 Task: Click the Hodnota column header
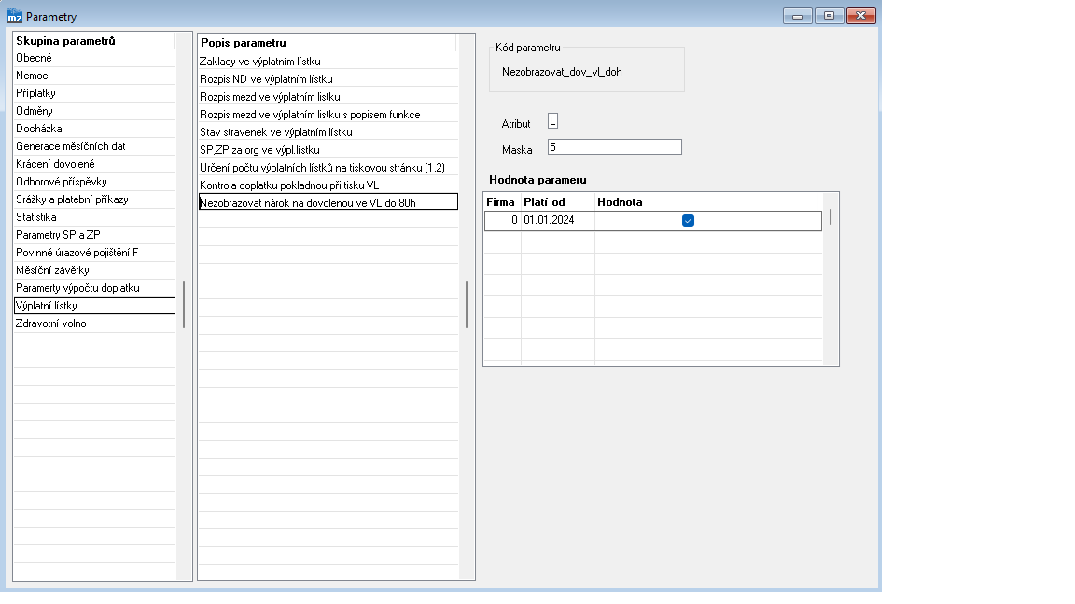tap(706, 202)
